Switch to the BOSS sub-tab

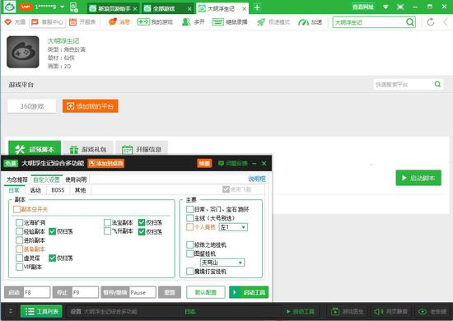click(x=58, y=190)
